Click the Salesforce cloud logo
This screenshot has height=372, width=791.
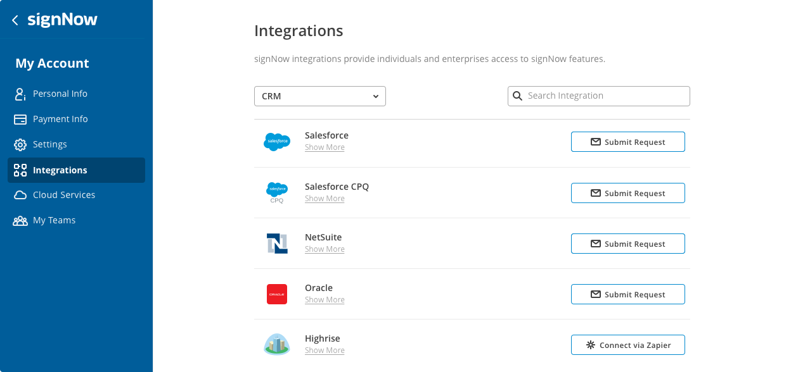click(x=277, y=142)
